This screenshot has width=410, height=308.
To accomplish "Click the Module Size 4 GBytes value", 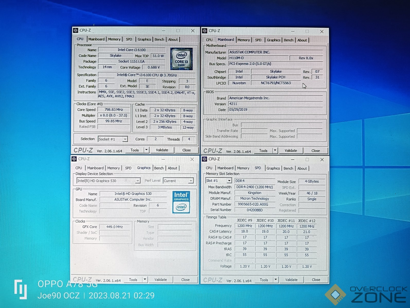I will [312, 181].
